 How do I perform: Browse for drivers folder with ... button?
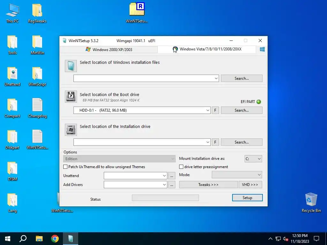(171, 185)
